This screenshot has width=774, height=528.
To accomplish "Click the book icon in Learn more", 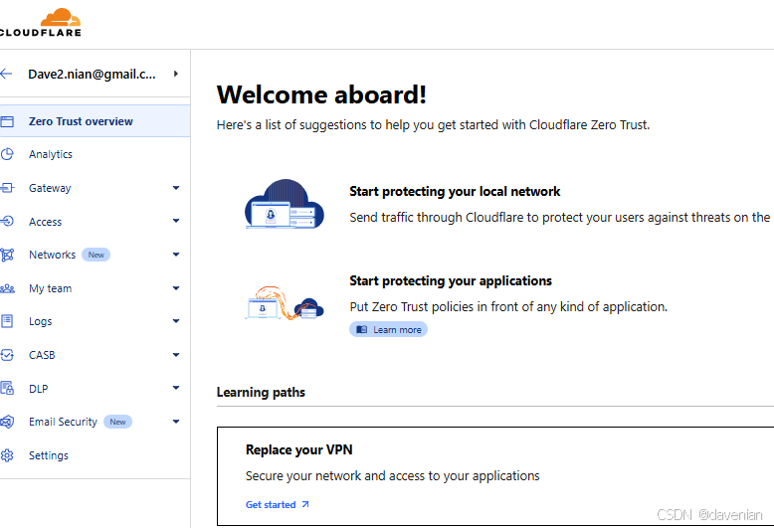I will pos(362,330).
